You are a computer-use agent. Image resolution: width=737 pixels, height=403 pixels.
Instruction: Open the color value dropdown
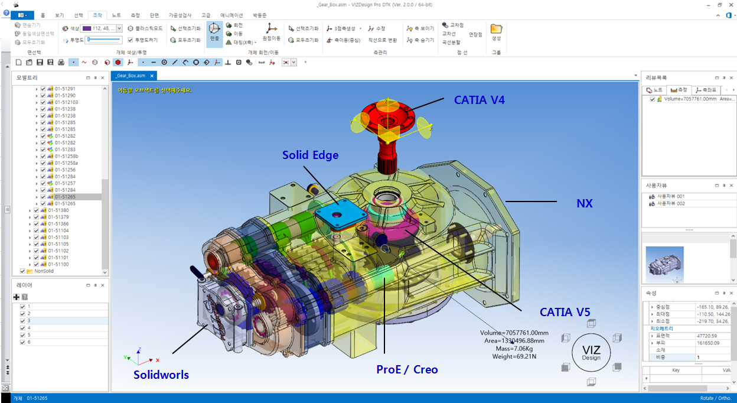[119, 28]
